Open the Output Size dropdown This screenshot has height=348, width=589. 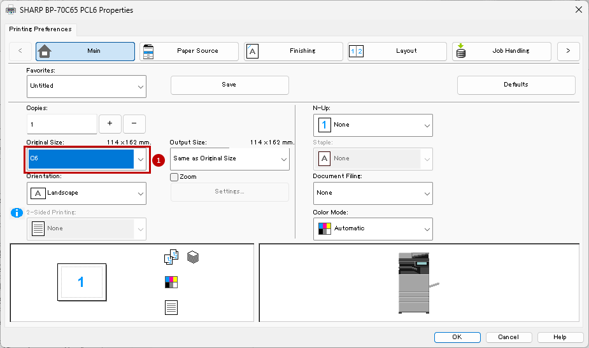click(x=229, y=159)
